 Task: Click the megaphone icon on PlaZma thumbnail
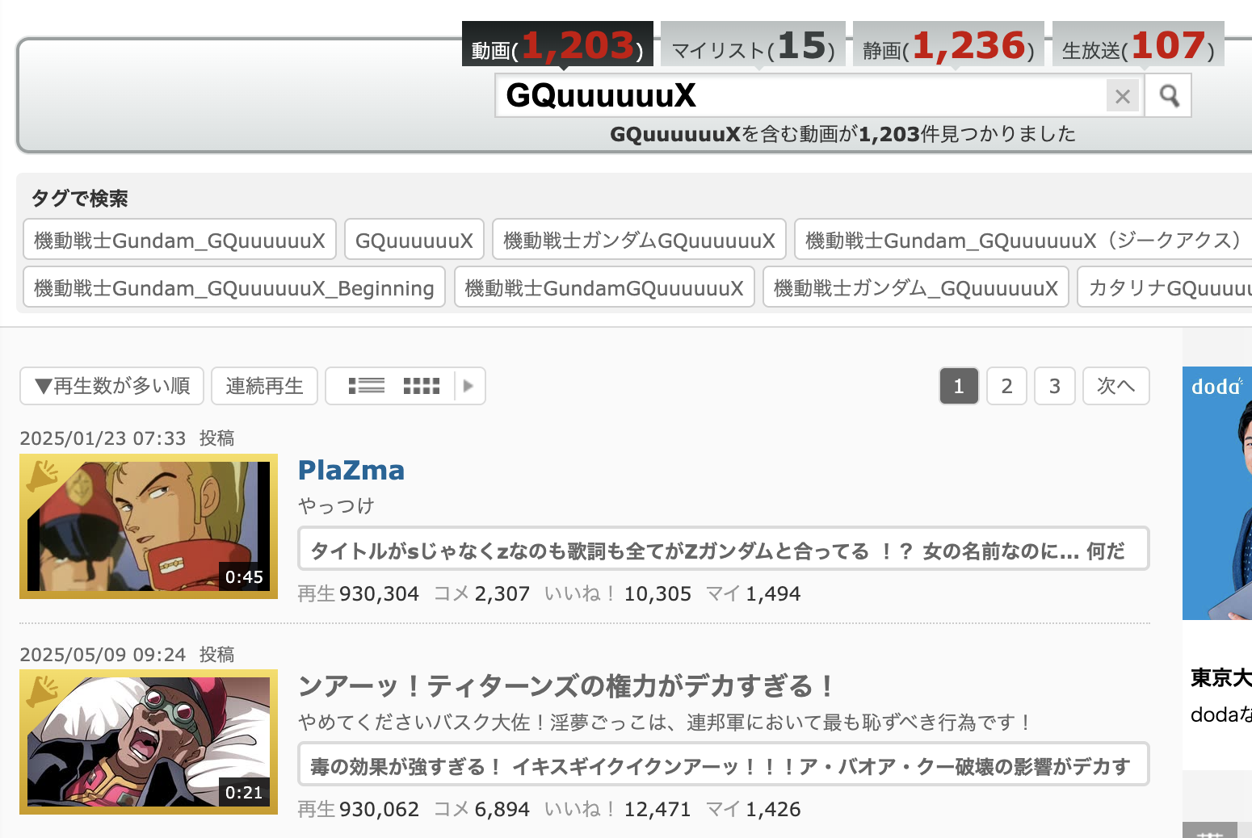(x=42, y=476)
